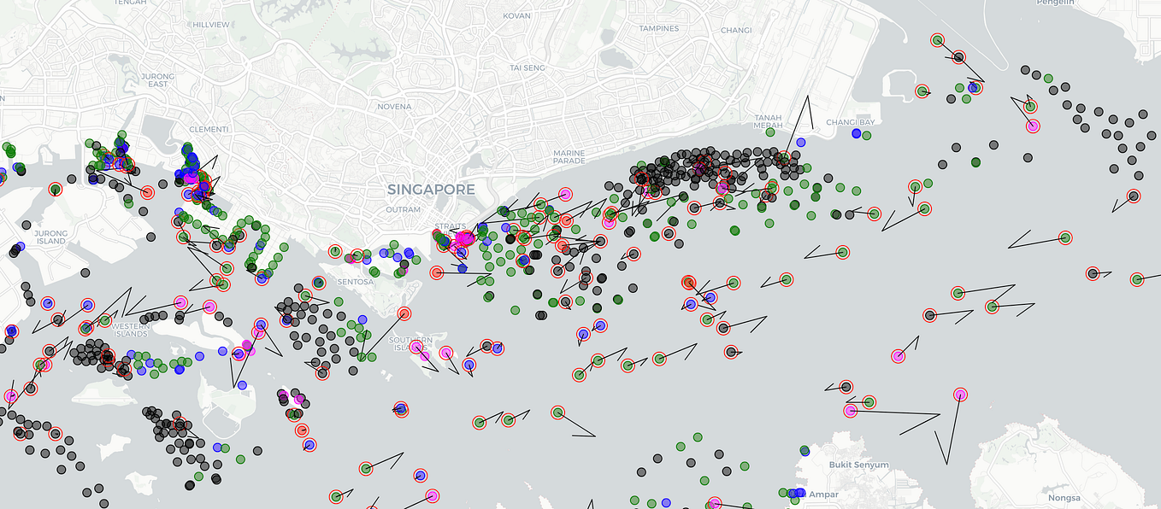Click the JURONG ISLAND label
This screenshot has height=509, width=1161.
point(49,236)
